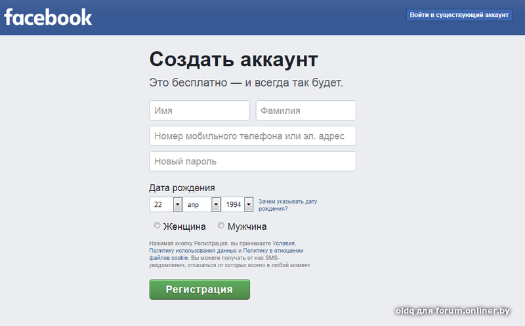Click the 'Дата рождения' label
The width and height of the screenshot is (525, 326).
(x=182, y=188)
